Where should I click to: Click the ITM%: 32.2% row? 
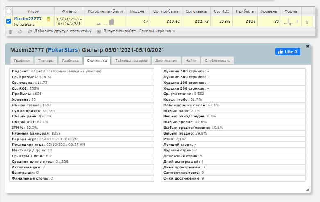(x=82, y=128)
